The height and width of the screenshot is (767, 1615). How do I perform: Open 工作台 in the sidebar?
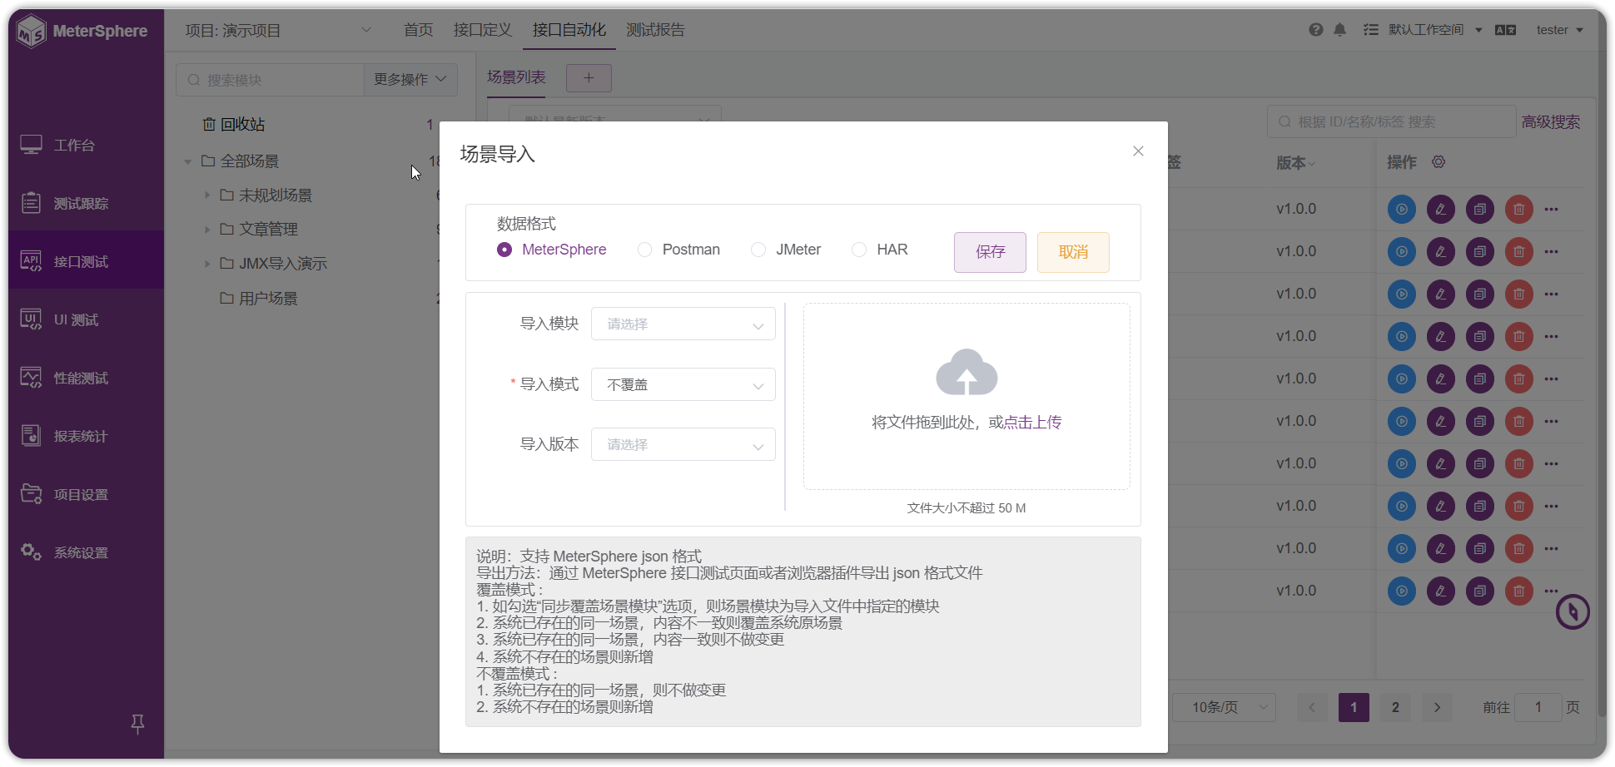tap(86, 145)
